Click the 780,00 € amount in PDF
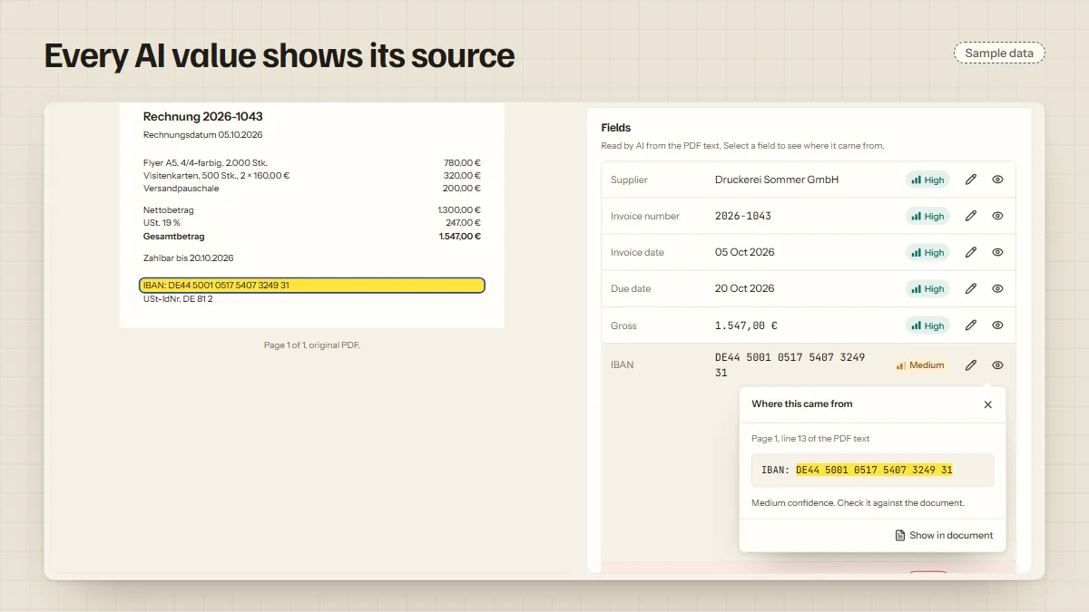Viewport: 1089px width, 612px height. [462, 162]
